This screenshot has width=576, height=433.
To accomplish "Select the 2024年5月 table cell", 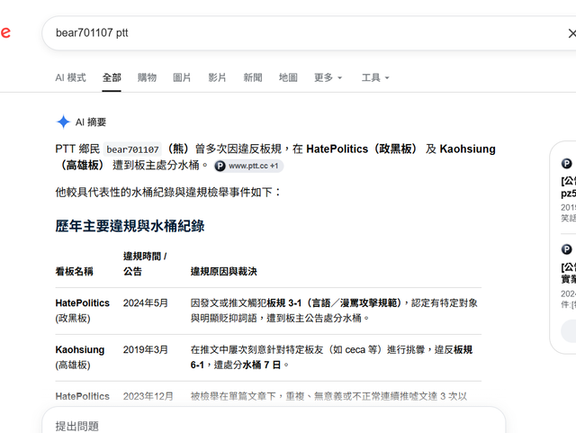I will coord(146,302).
